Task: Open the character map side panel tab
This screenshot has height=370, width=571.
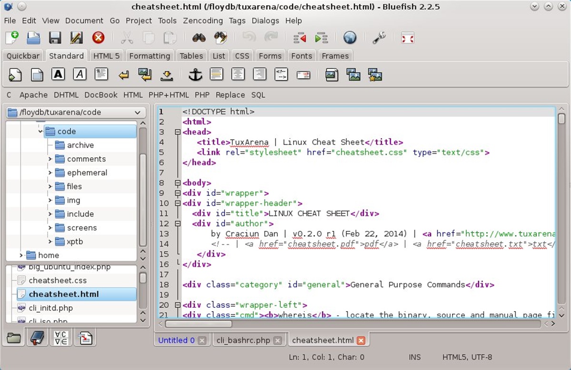Action: tap(61, 338)
